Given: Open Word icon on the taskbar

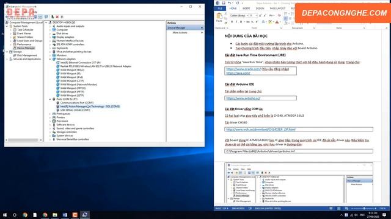Looking at the screenshot, I should [65, 215].
